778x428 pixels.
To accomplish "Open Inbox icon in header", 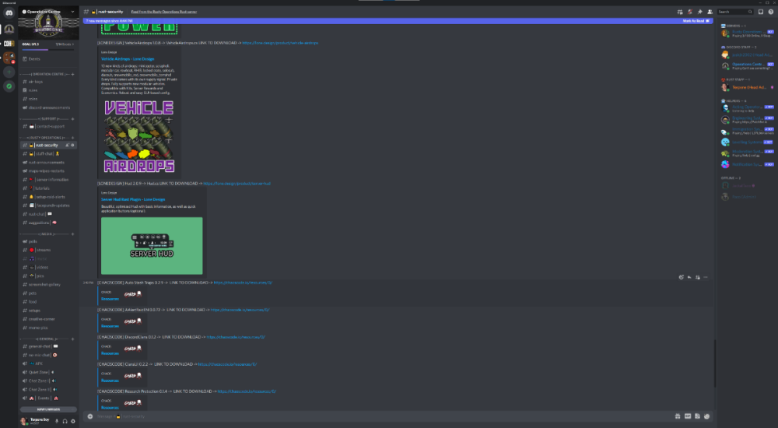I will tap(761, 12).
